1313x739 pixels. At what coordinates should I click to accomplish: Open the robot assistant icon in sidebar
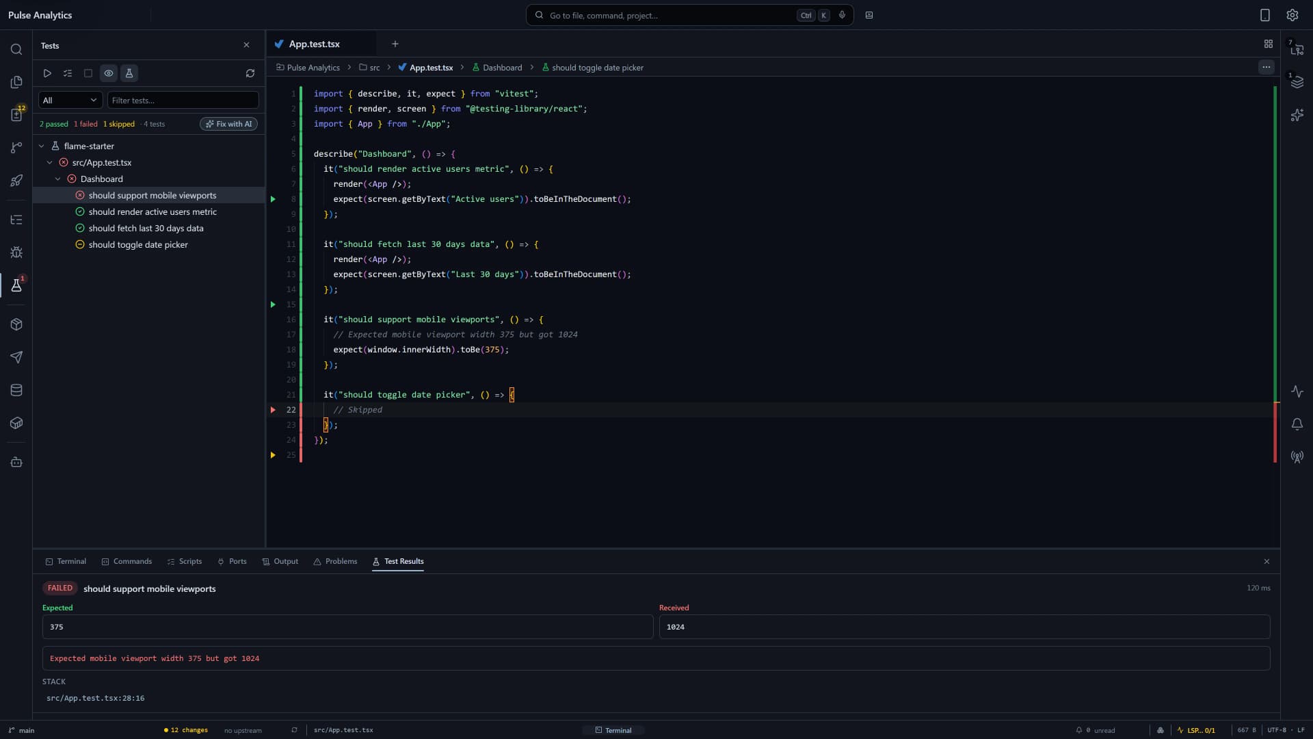(16, 462)
